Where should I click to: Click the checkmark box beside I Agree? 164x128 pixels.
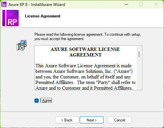click(36, 100)
